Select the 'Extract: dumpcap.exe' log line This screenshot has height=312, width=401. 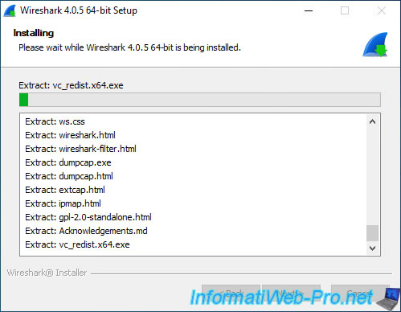coord(68,162)
